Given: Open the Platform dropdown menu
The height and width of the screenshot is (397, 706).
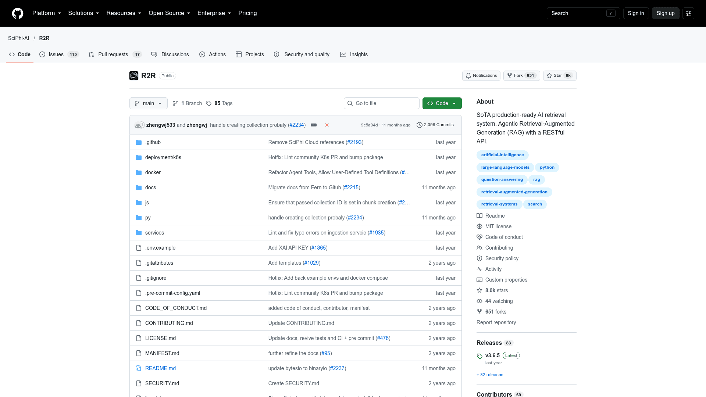Looking at the screenshot, I should click(x=47, y=13).
